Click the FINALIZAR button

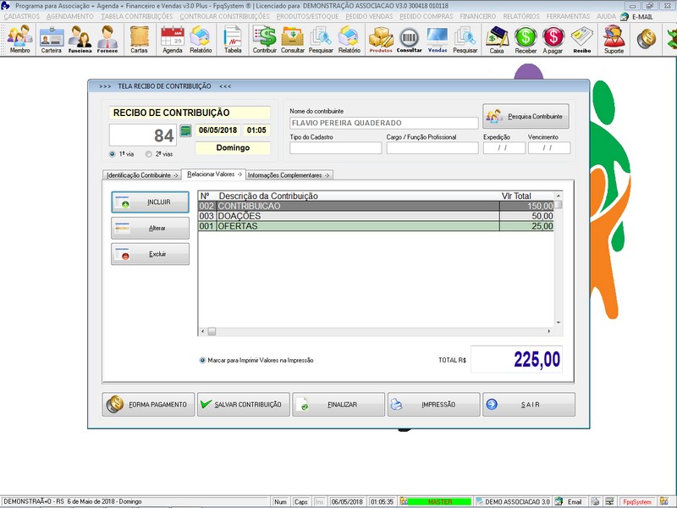click(338, 405)
